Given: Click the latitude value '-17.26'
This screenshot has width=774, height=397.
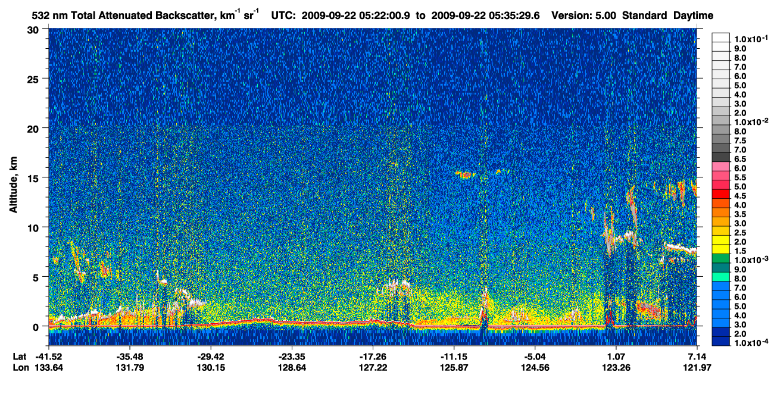Looking at the screenshot, I should [373, 356].
